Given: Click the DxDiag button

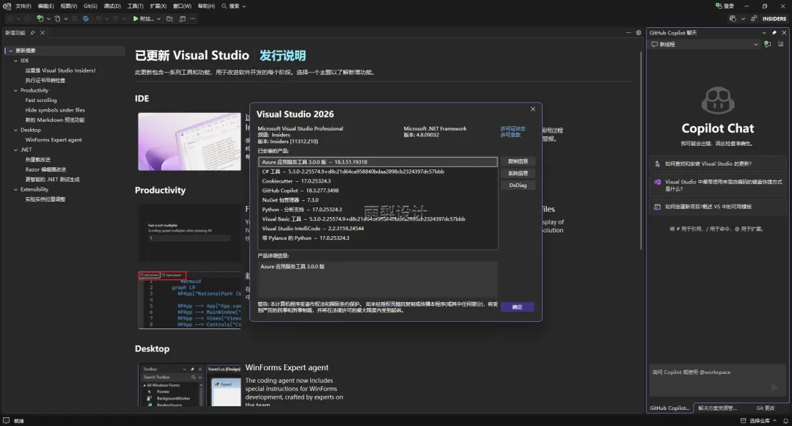Looking at the screenshot, I should pyautogui.click(x=518, y=186).
